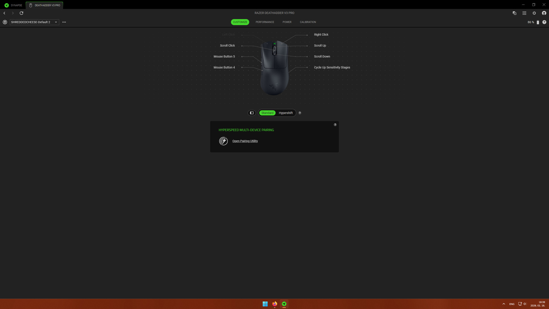Show hidden icons in system tray

[x=504, y=304]
